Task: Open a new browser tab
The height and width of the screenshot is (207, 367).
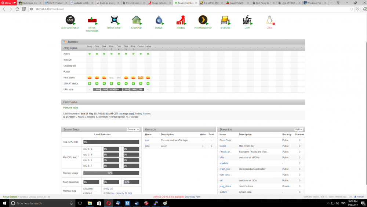Action: 331,3
